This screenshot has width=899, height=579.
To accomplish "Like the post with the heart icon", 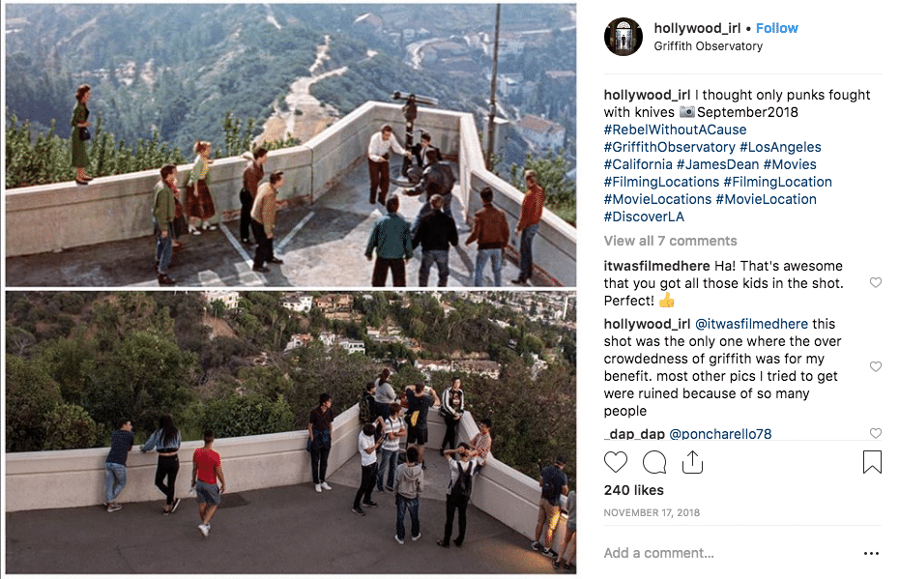I will [x=616, y=462].
